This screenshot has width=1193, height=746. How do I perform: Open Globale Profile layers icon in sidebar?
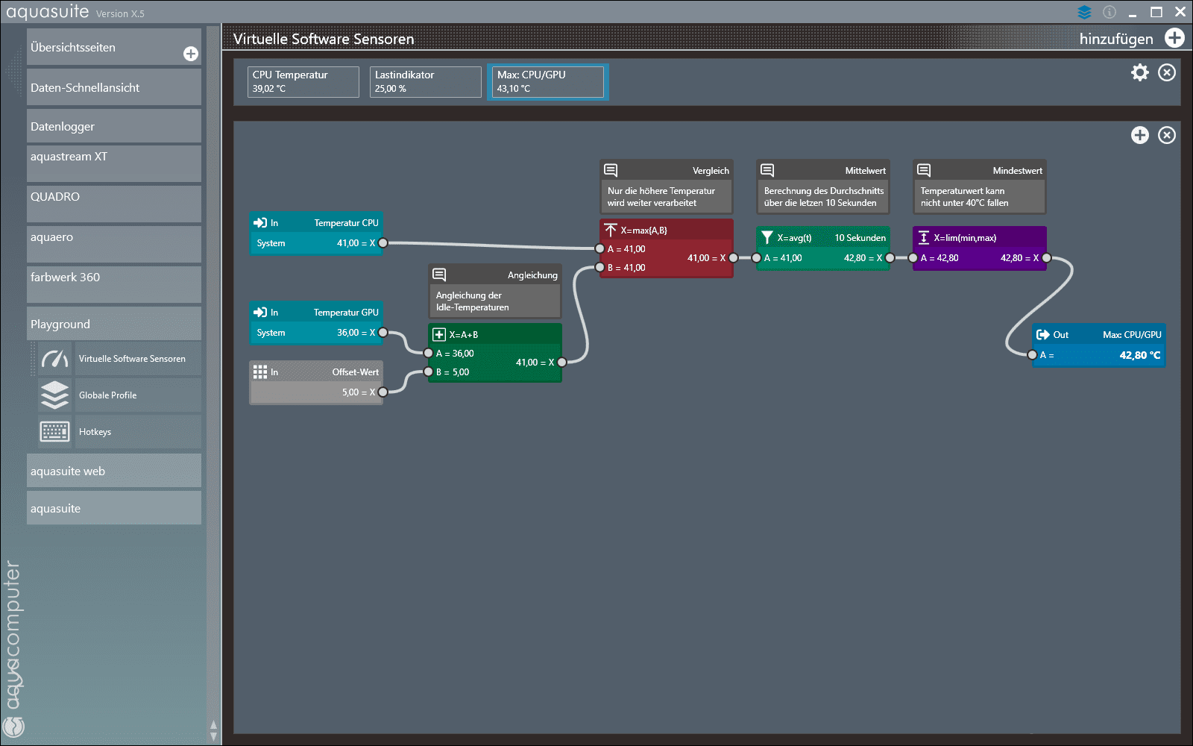pyautogui.click(x=55, y=395)
